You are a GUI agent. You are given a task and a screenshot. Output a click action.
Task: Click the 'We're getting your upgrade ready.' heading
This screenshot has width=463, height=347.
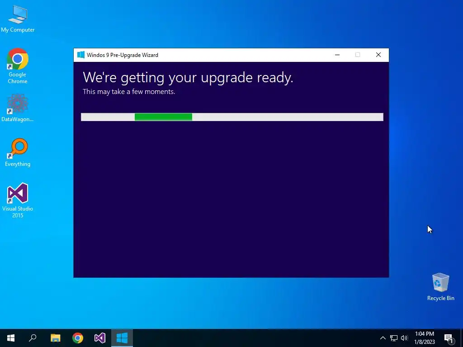188,78
